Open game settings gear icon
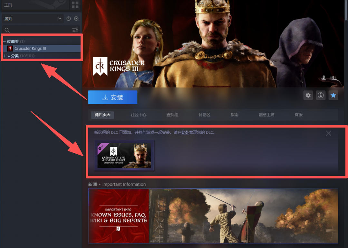348x248 pixels. coord(308,95)
